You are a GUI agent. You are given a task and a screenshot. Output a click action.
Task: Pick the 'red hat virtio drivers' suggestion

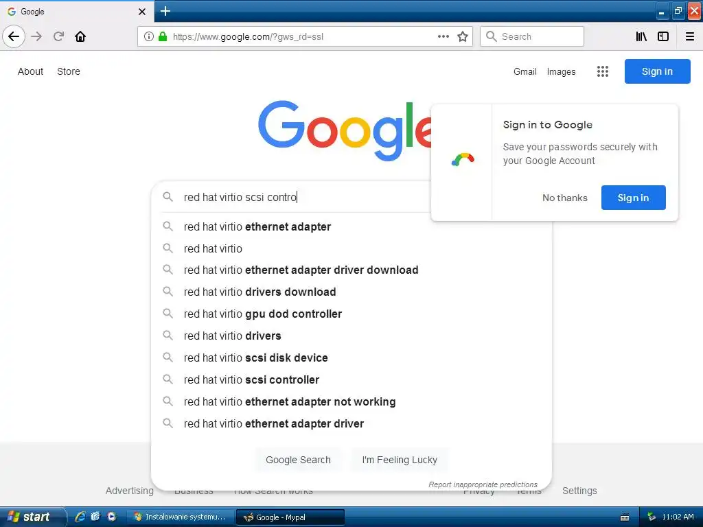pos(351,336)
